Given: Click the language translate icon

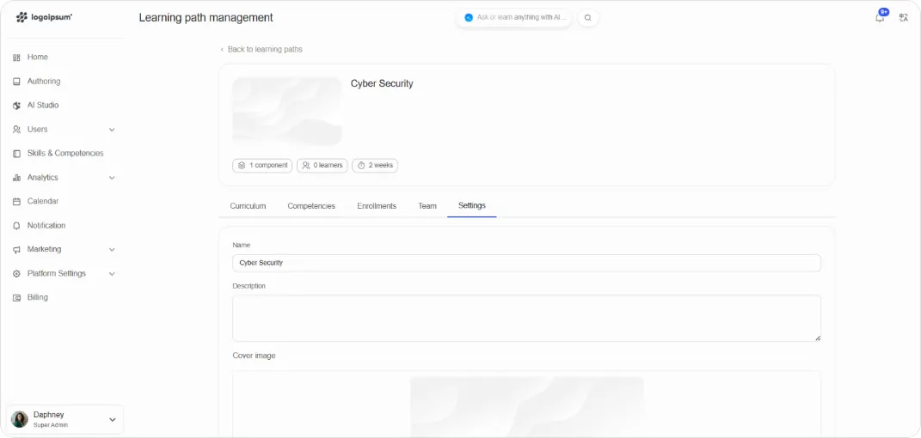Looking at the screenshot, I should tap(904, 17).
